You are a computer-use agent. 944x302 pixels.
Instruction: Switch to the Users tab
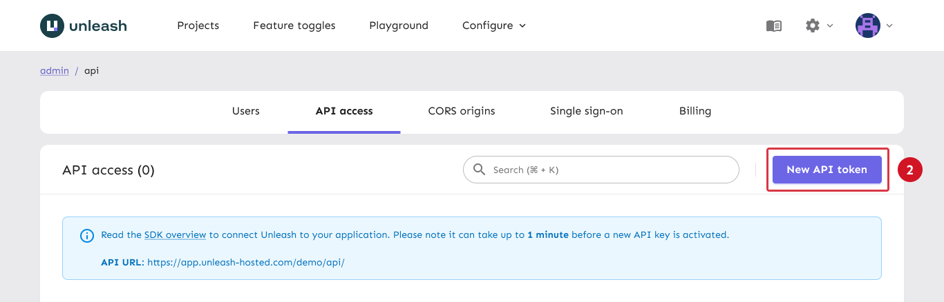pos(246,111)
